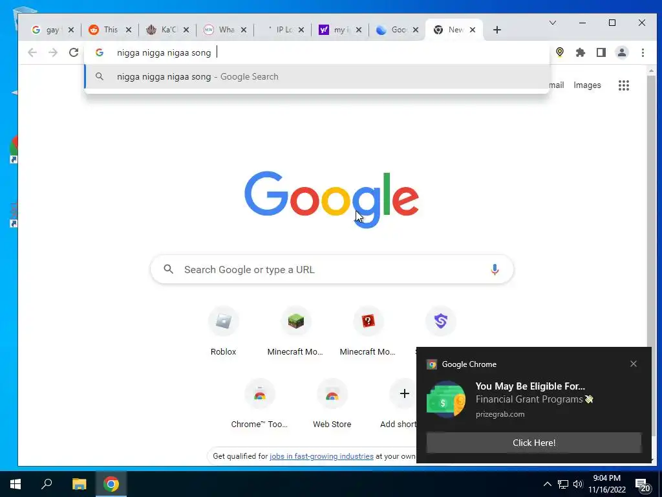Open the volume control in the tray
This screenshot has height=497, width=662.
[578, 484]
